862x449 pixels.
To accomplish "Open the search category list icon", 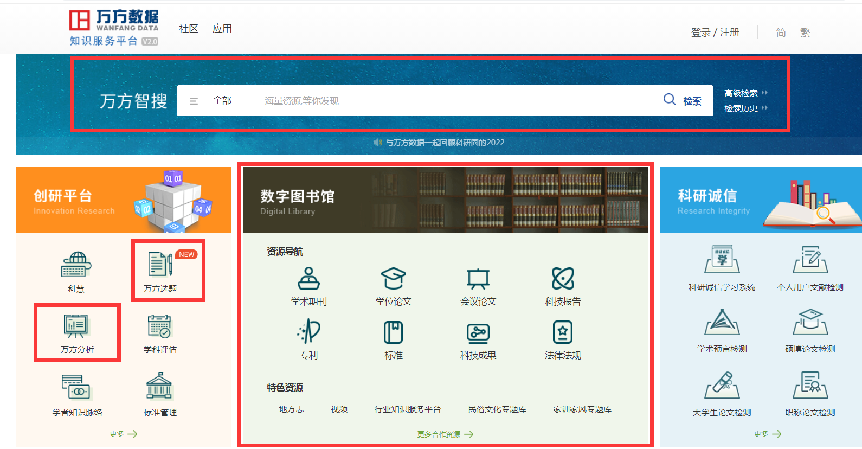I will pyautogui.click(x=194, y=101).
